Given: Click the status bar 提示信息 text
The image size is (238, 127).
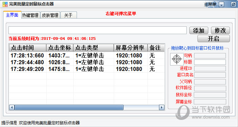Looking at the screenshot, I should point(9,123).
